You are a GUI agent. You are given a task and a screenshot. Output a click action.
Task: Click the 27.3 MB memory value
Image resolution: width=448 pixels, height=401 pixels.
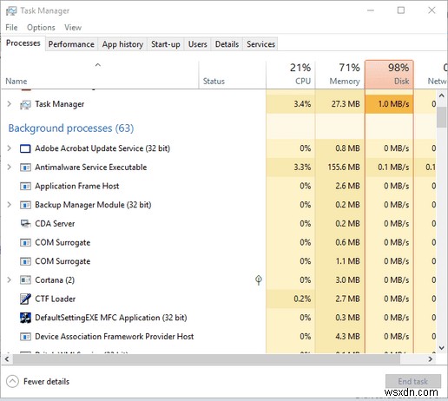coord(346,104)
